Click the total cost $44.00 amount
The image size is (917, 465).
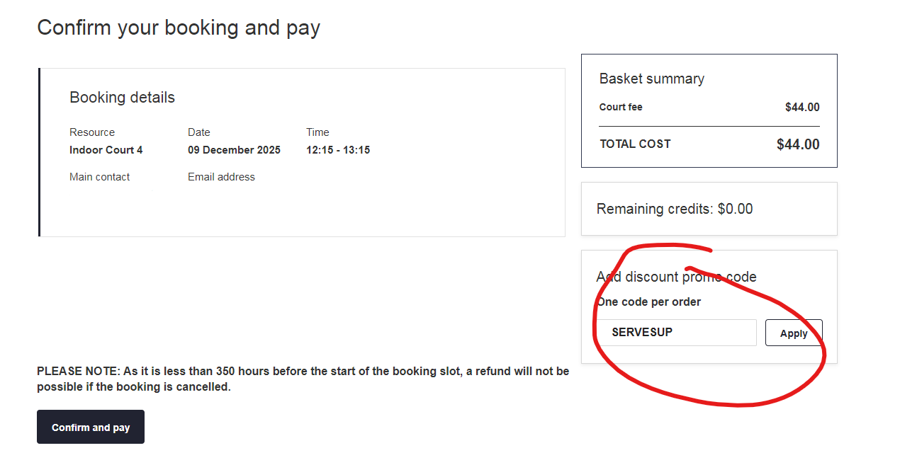point(798,144)
